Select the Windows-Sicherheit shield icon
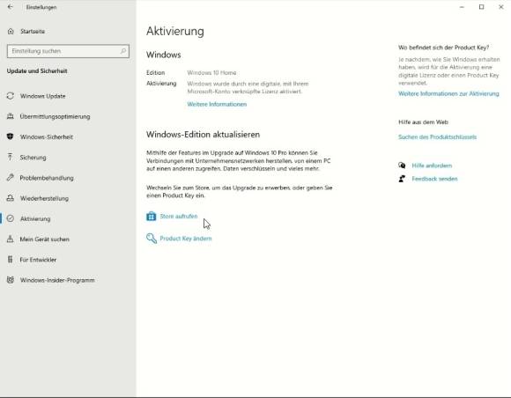511x398 pixels. click(11, 136)
